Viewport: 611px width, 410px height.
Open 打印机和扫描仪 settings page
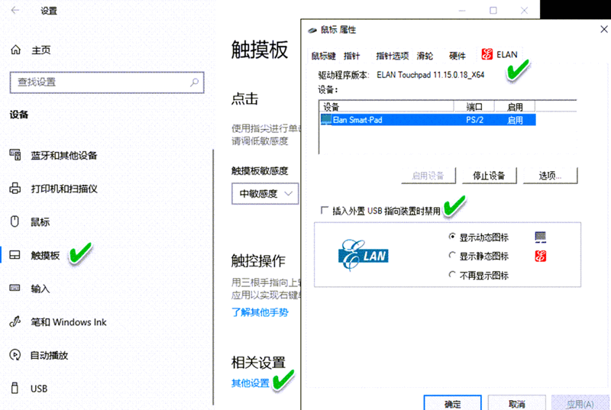coord(64,189)
